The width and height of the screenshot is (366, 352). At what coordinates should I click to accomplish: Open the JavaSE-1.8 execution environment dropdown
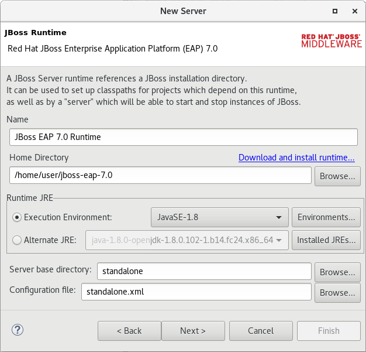click(220, 217)
